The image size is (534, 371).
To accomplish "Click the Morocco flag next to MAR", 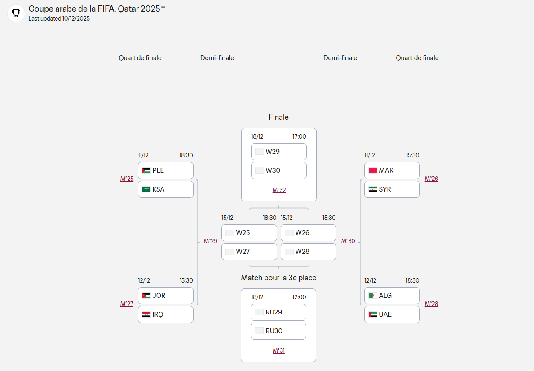I will (373, 170).
